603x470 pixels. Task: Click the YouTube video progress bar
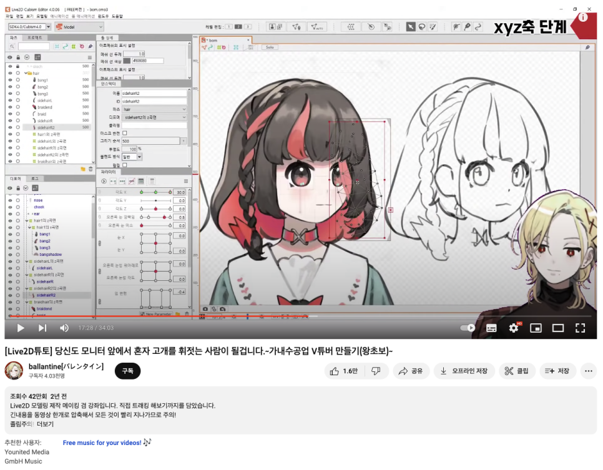pos(301,316)
